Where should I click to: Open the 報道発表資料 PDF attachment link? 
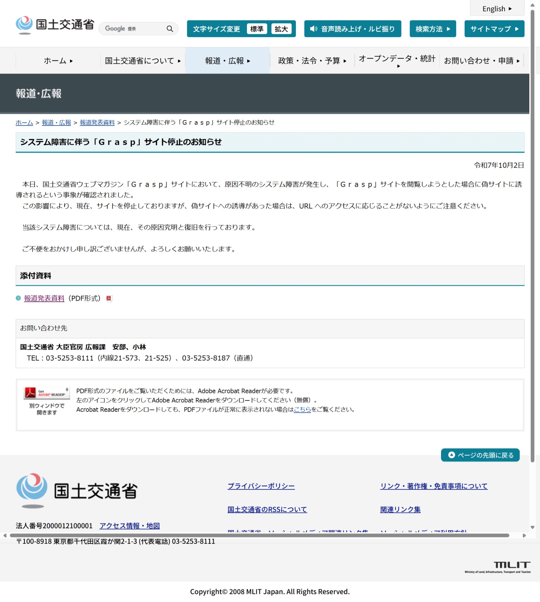pyautogui.click(x=44, y=298)
